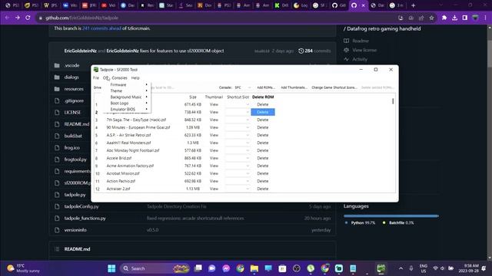Open shortcut slot dropdown for Acme Animation Factory

[238, 166]
